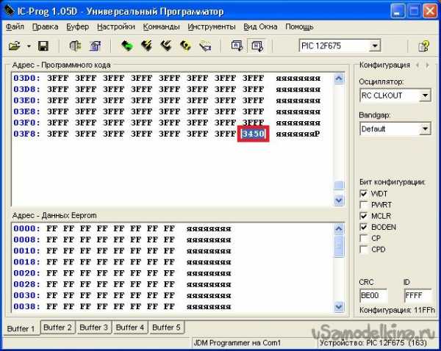Switch to Buffer 3 tab
Screen dimensions: 441x351
(x=94, y=328)
